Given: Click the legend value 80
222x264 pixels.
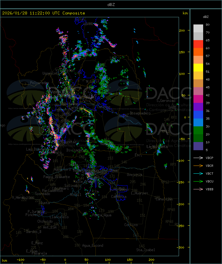Looking at the screenshot, I should (x=208, y=24).
